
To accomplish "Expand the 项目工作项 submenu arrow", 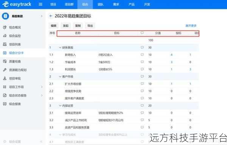I will pyautogui.click(x=42, y=87).
